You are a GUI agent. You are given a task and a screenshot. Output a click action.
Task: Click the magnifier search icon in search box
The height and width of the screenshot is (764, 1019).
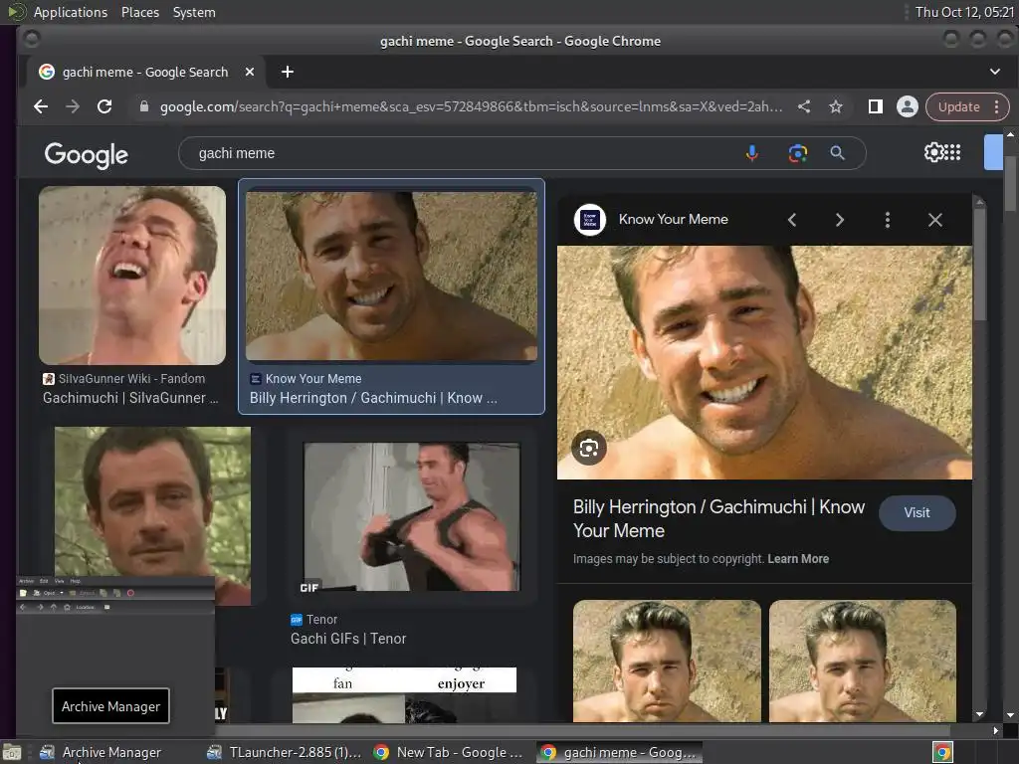click(837, 153)
